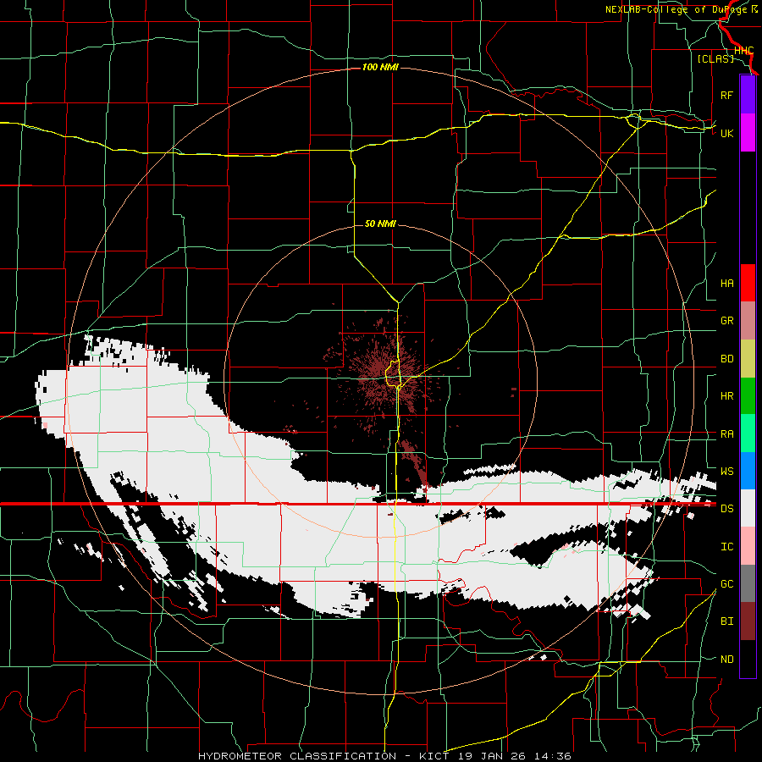The height and width of the screenshot is (762, 762).
Task: Click the RA legend label
Action: pyautogui.click(x=726, y=434)
